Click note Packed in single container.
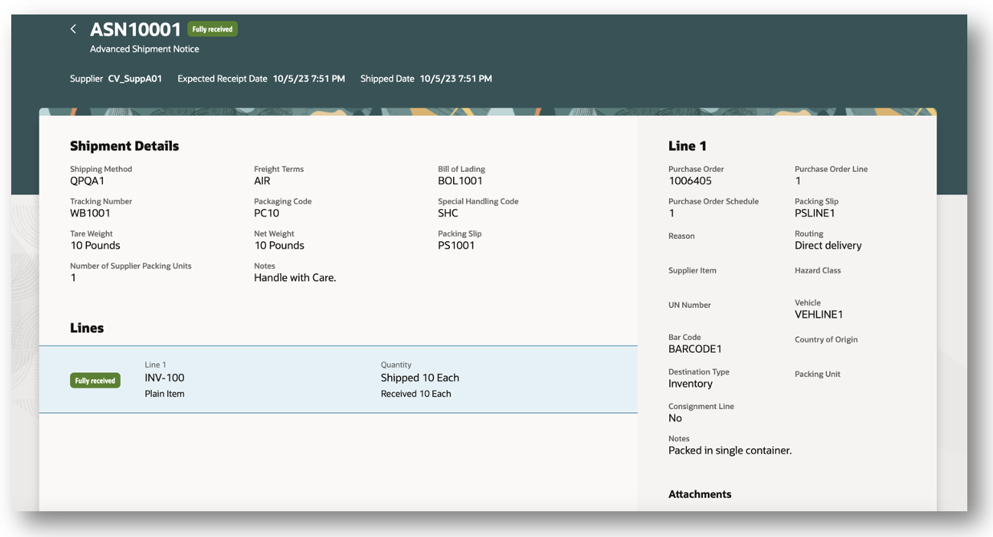This screenshot has width=993, height=537. point(730,450)
